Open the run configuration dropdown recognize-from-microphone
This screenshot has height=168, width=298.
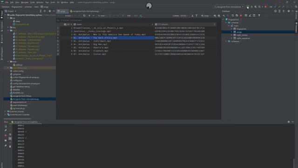pyautogui.click(x=229, y=7)
